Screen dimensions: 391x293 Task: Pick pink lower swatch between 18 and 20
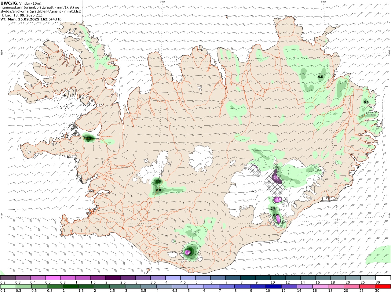[335, 287]
